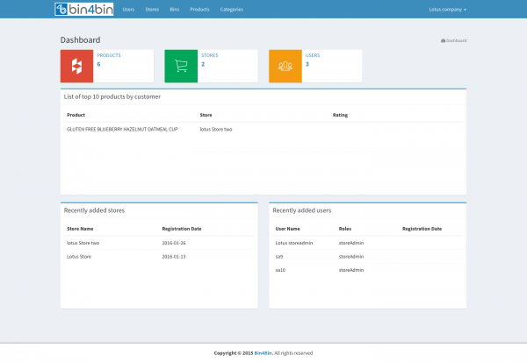This screenshot has height=362, width=527.
Task: Click the bin4bin logo
Action: point(84,9)
